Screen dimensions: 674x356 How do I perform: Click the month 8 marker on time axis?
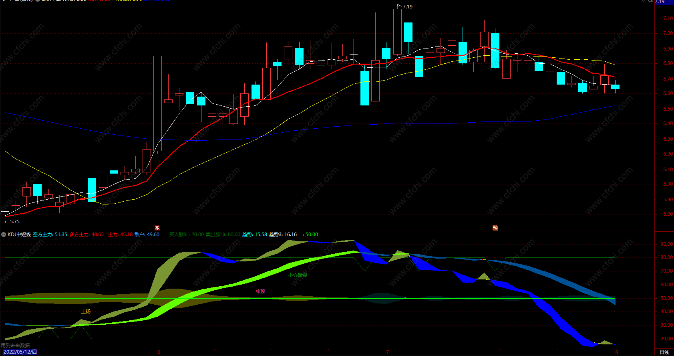click(617, 352)
